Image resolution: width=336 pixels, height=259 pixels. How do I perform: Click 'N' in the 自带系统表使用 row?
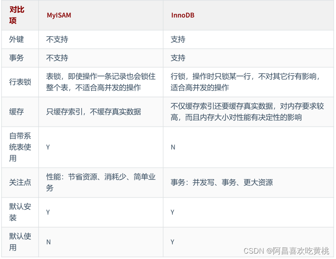(173, 147)
